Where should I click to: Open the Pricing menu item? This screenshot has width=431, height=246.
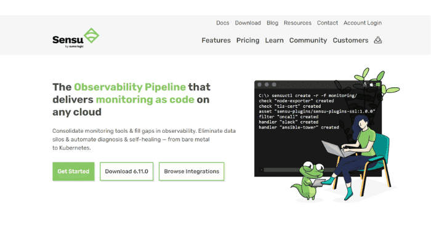click(248, 41)
